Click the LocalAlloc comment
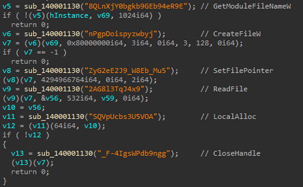 pyautogui.click(x=234, y=116)
